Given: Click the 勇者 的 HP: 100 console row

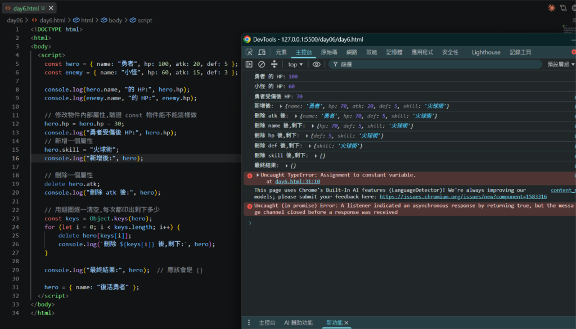Looking at the screenshot, I should 408,76.
